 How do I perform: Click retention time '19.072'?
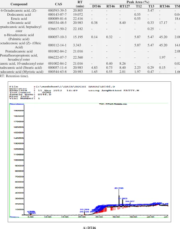(x=78, y=15)
